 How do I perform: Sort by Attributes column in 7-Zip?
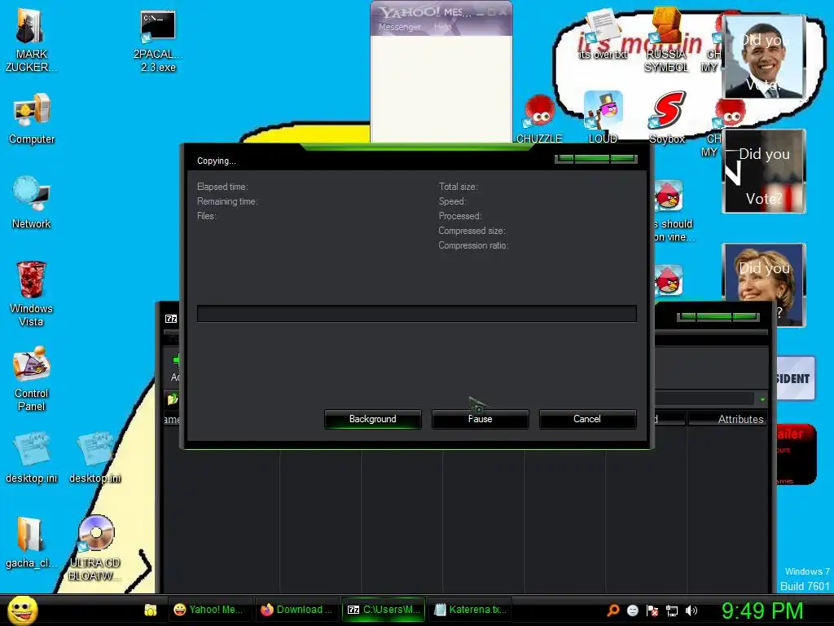coord(728,420)
